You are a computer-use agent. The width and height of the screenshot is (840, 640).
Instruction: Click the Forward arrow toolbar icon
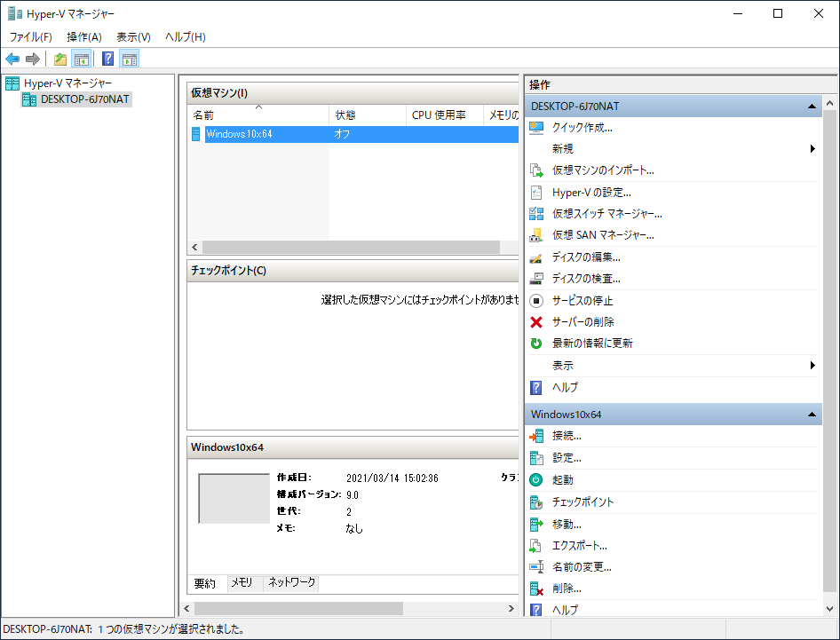point(33,59)
